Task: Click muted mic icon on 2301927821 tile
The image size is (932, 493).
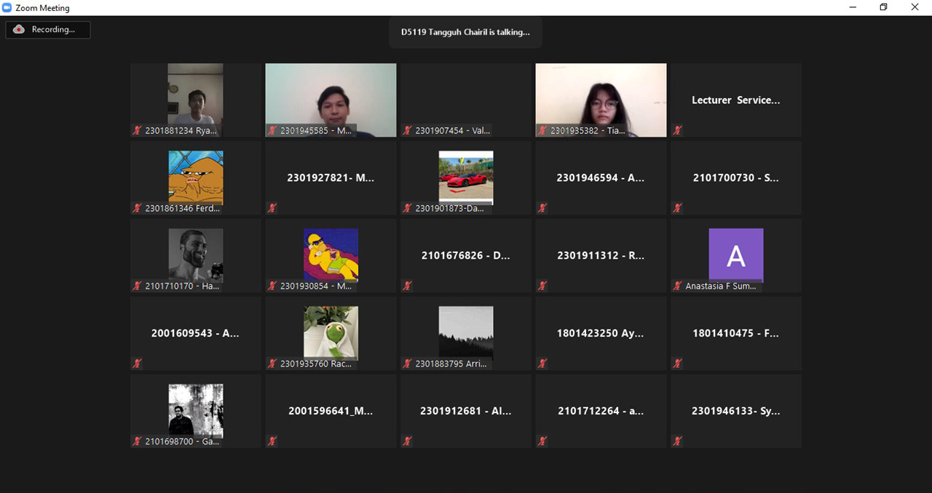Action: (272, 209)
